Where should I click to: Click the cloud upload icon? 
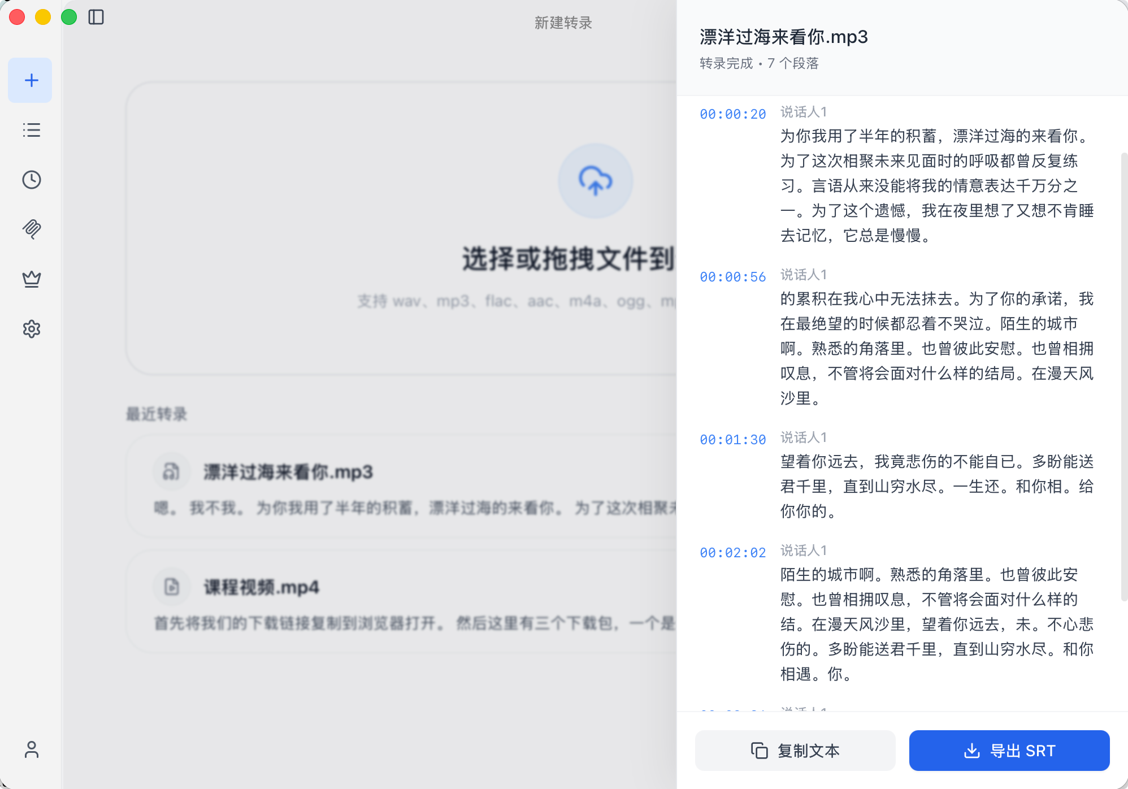(x=595, y=181)
